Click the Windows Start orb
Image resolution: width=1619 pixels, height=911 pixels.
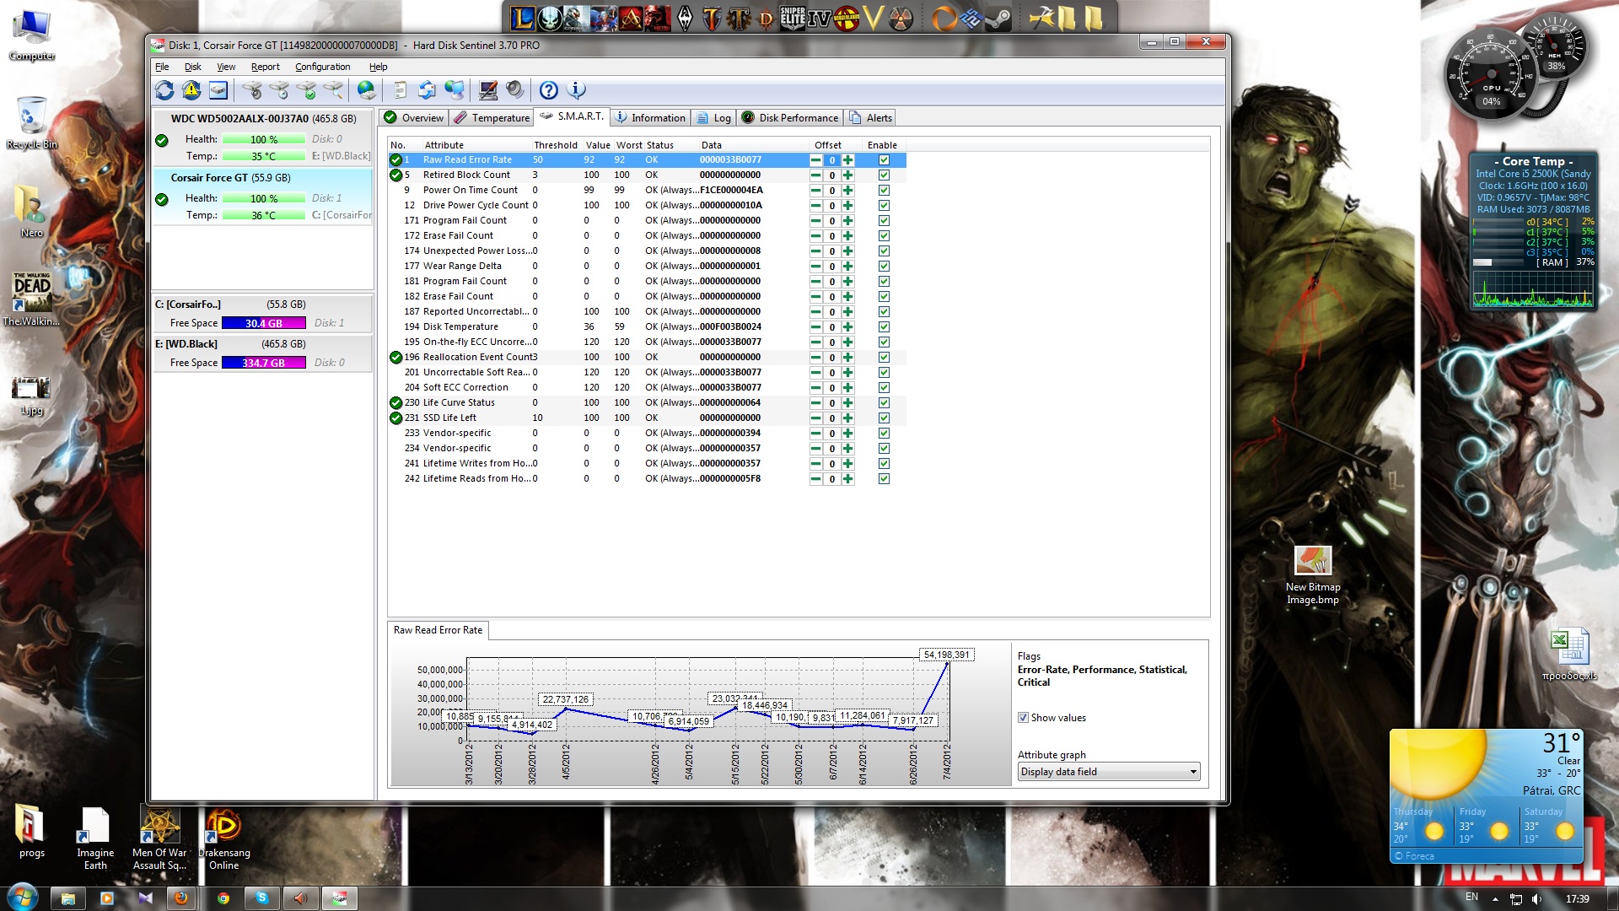22,898
